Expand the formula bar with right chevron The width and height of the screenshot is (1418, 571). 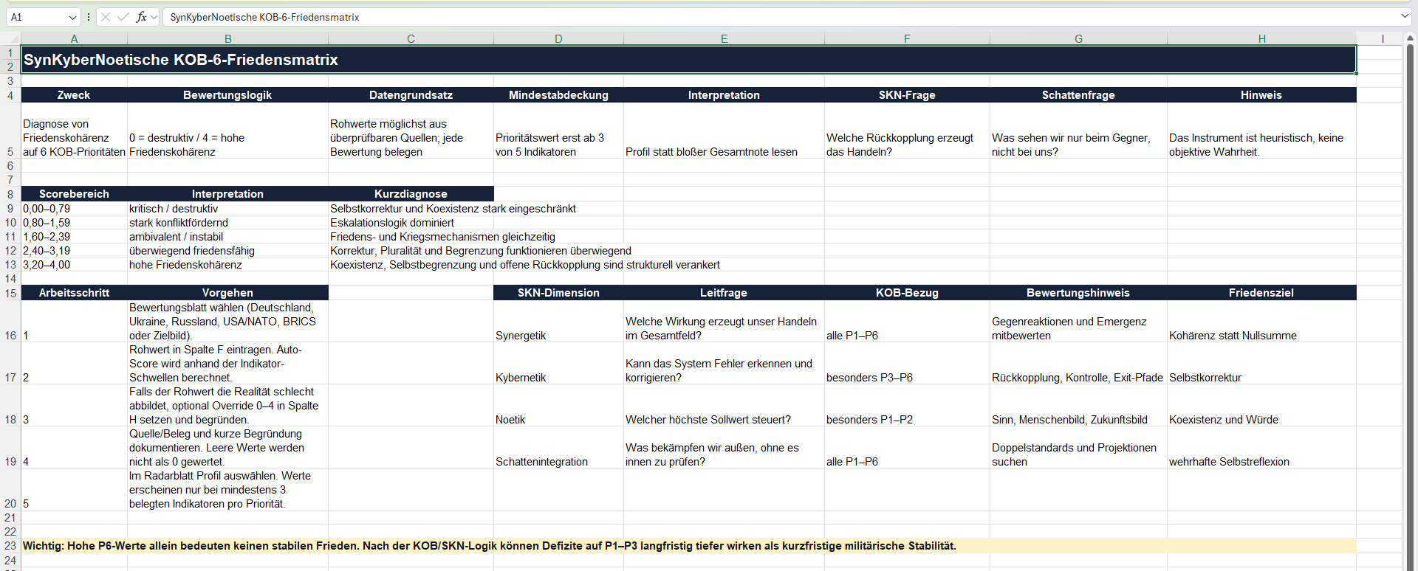1405,16
